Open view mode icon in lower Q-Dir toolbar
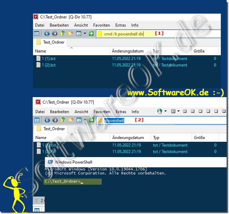 (79, 120)
